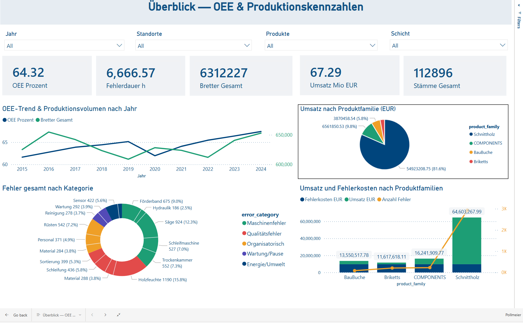Click the previous page chevron in the bottom bar
This screenshot has height=323, width=523.
(x=92, y=315)
